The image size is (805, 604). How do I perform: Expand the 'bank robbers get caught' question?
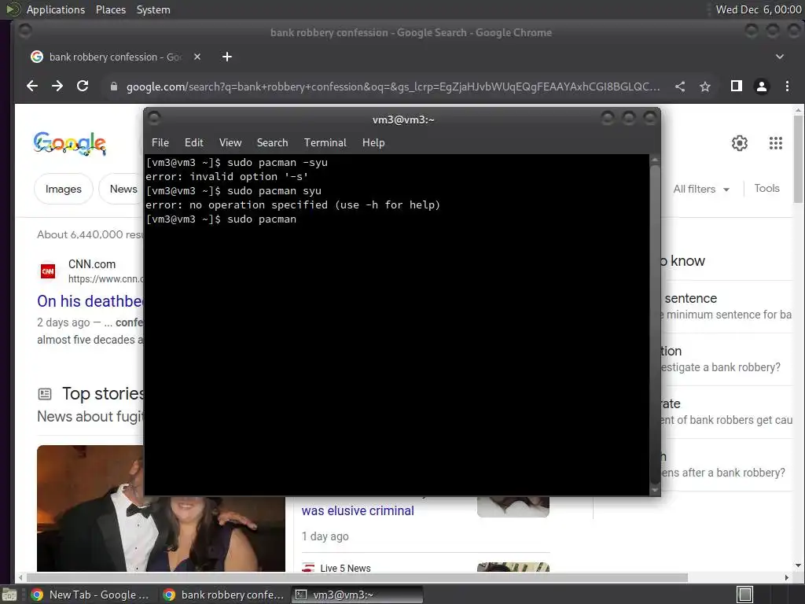tap(727, 412)
